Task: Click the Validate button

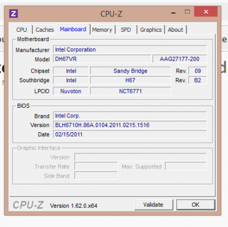Action: [x=153, y=205]
